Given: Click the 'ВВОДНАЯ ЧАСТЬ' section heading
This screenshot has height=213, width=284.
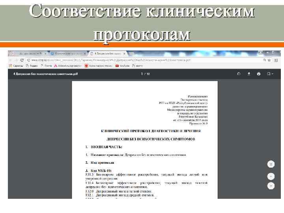Looking at the screenshot, I should (x=106, y=147).
